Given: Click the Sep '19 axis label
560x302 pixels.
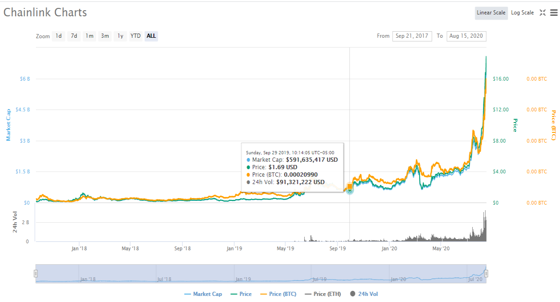Looking at the screenshot, I should point(337,248).
